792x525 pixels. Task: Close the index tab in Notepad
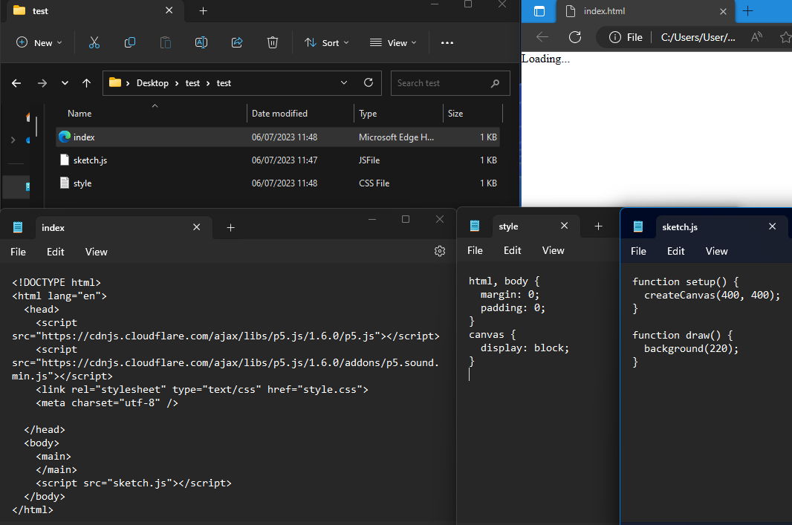coord(196,227)
